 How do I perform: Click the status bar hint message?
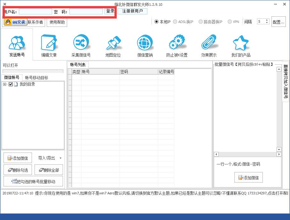tap(145, 193)
